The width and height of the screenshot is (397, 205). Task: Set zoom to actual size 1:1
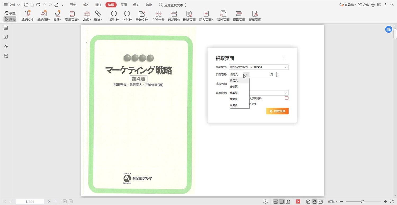click(308, 202)
